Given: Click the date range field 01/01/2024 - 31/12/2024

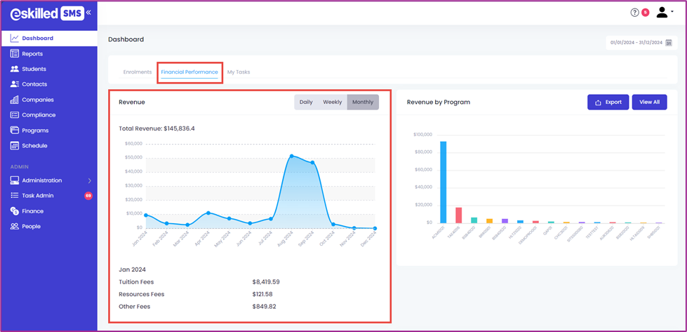Looking at the screenshot, I should tap(641, 43).
